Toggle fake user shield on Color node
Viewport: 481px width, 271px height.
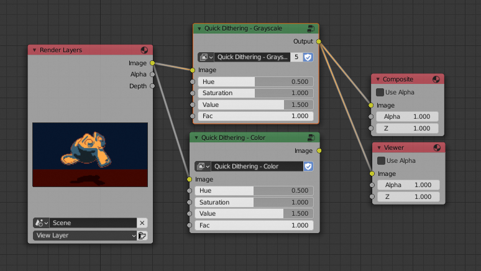click(x=308, y=167)
